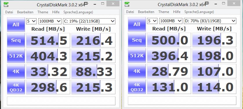Open Bearbeiten menu in left window

(x=25, y=12)
